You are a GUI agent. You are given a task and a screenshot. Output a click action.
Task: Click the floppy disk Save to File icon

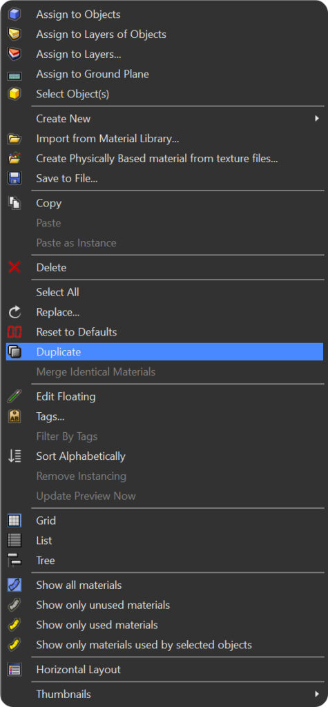[15, 179]
